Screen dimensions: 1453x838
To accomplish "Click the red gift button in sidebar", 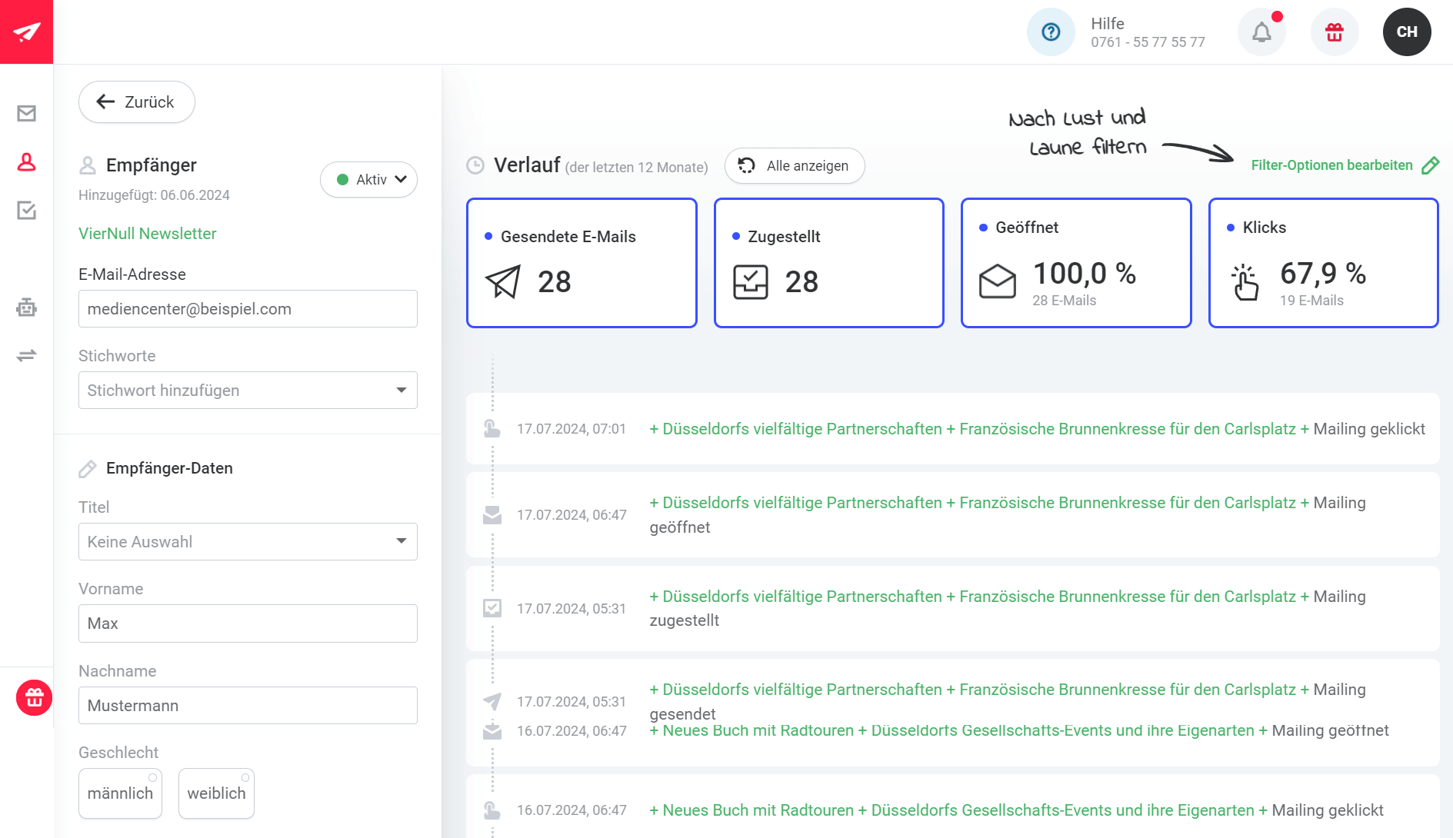I will tap(34, 698).
